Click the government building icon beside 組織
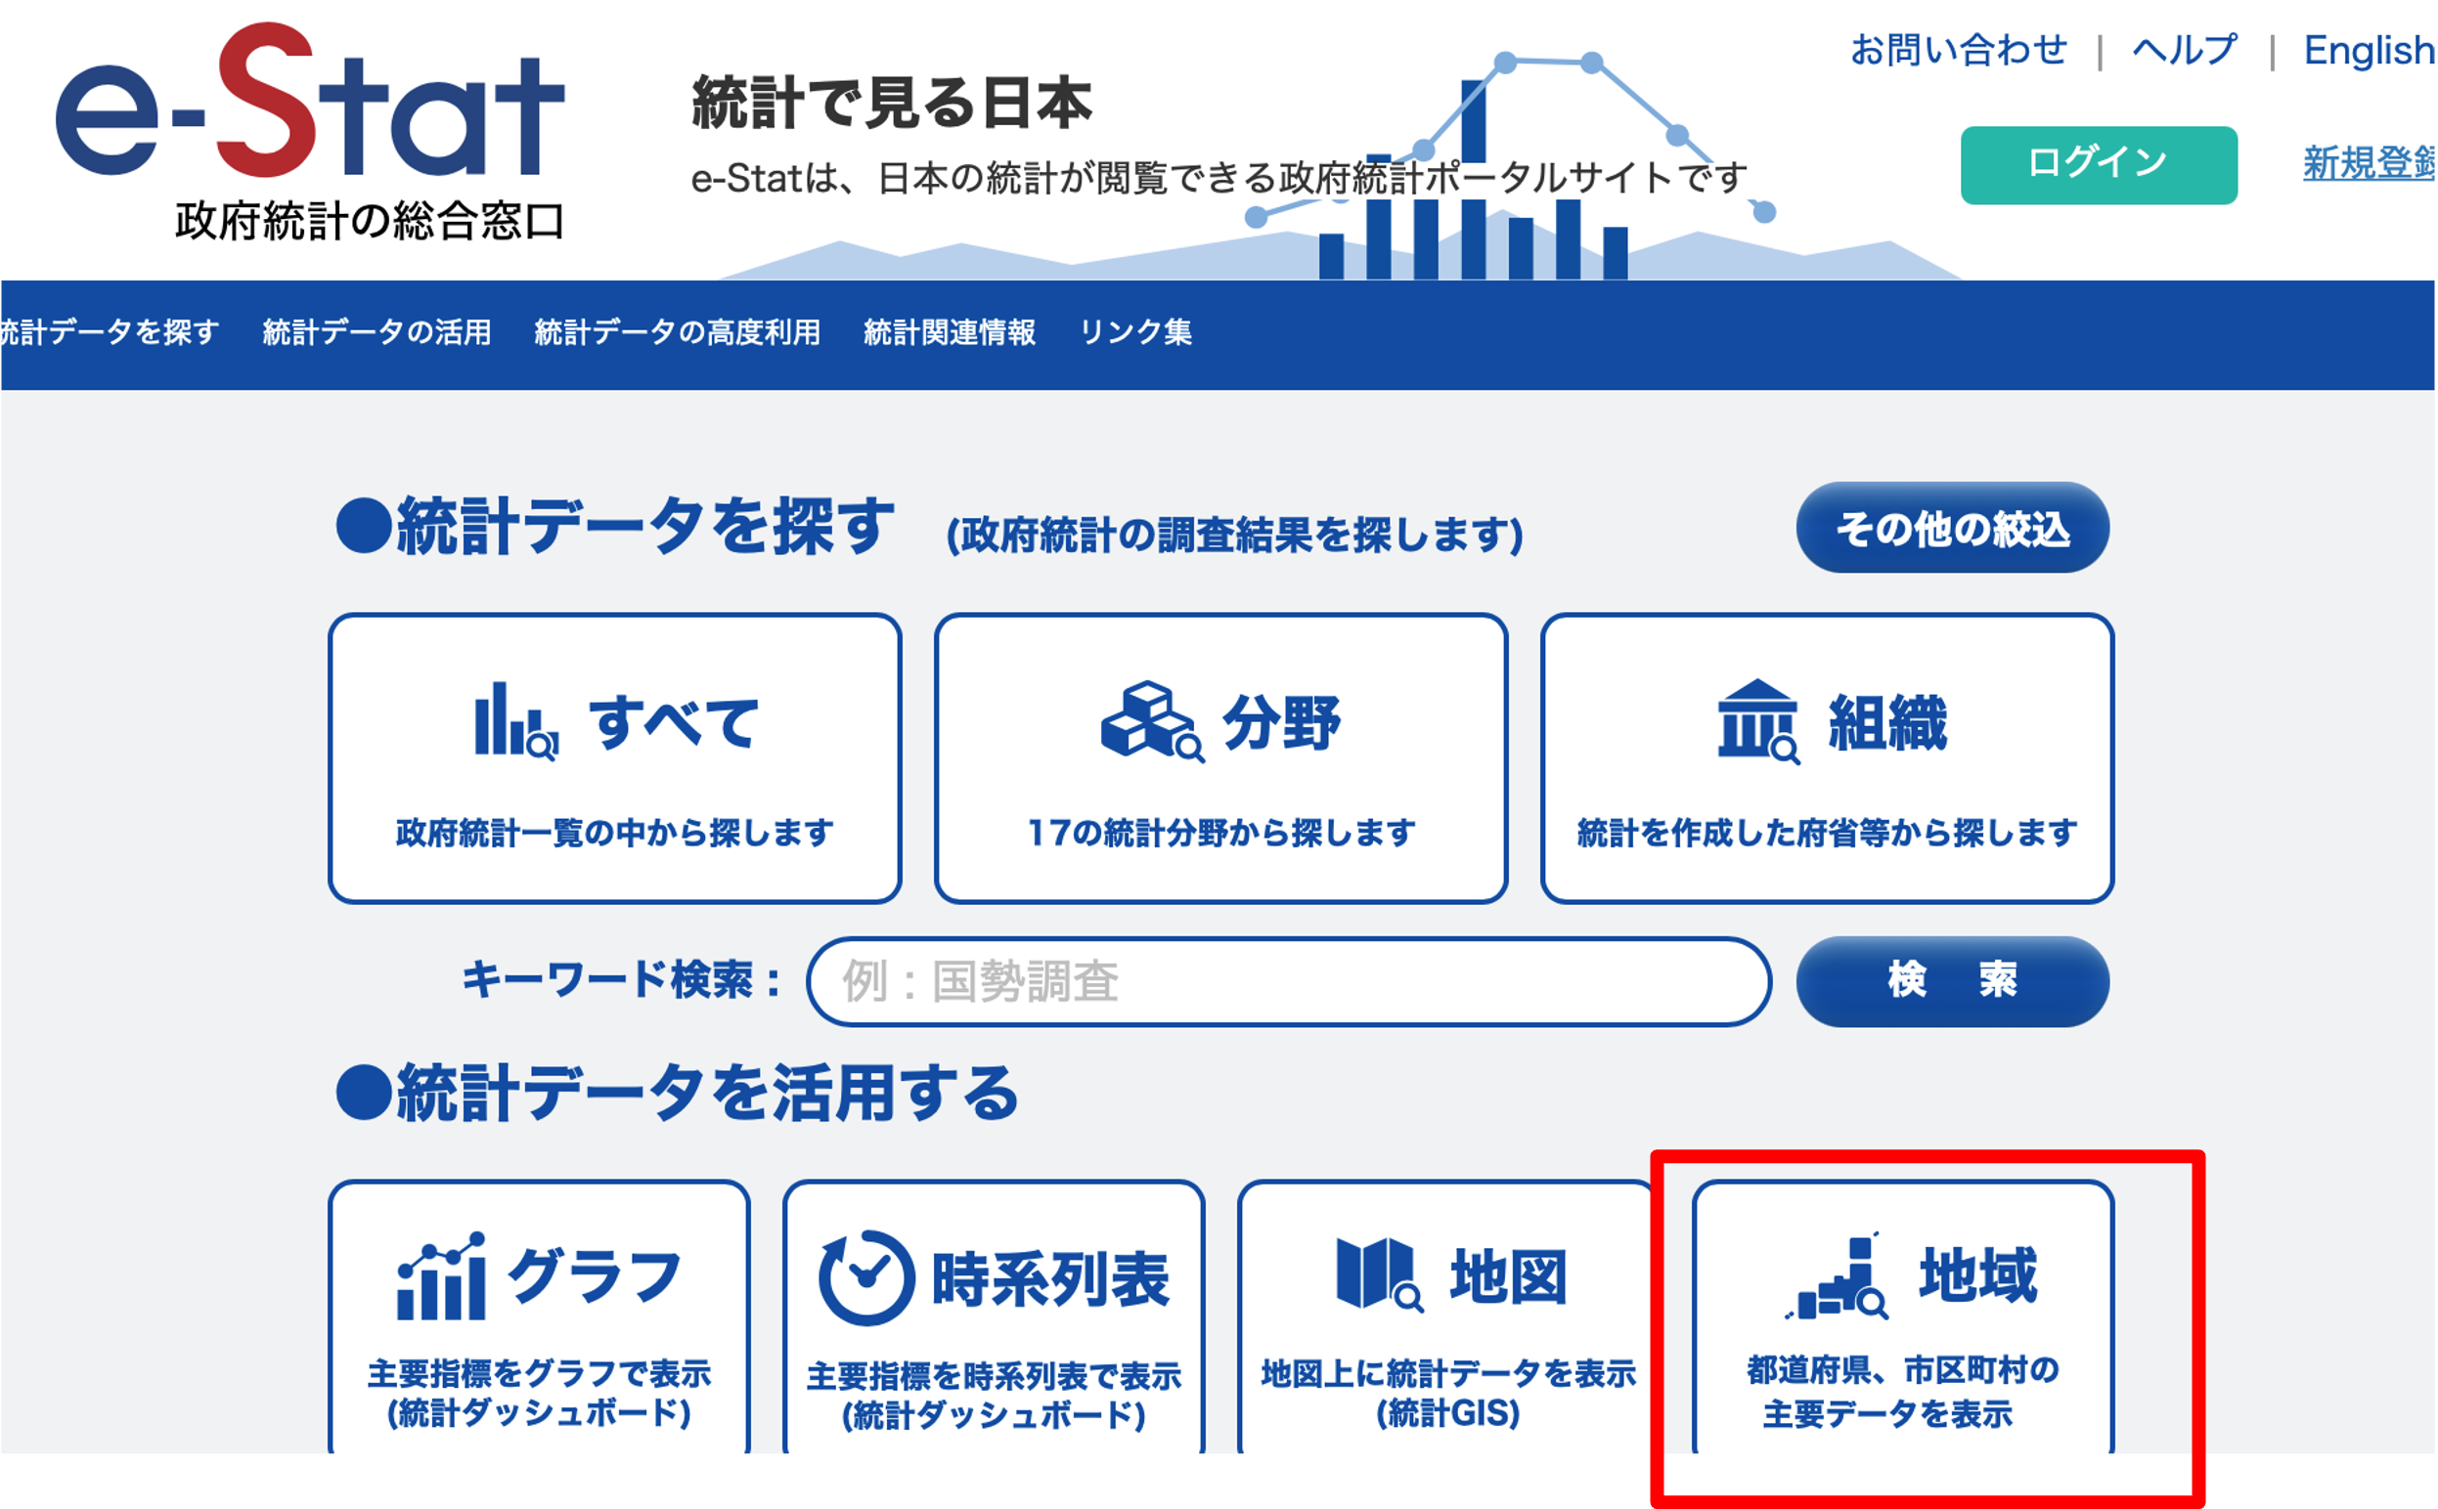This screenshot has width=2438, height=1509. click(1758, 721)
